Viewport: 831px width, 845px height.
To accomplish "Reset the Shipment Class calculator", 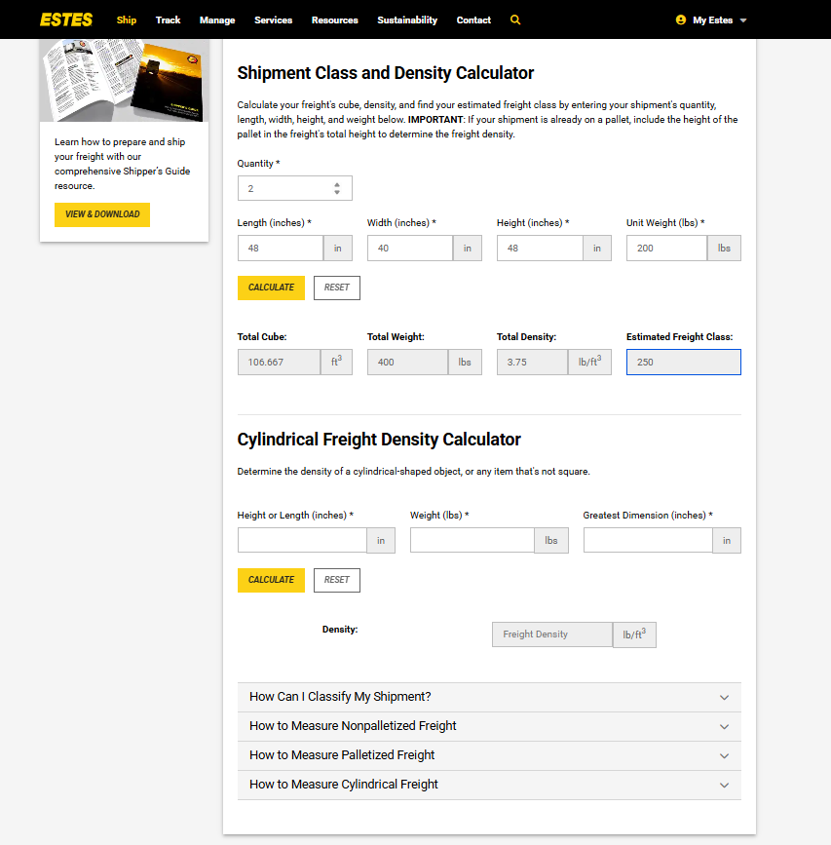I will tap(337, 288).
